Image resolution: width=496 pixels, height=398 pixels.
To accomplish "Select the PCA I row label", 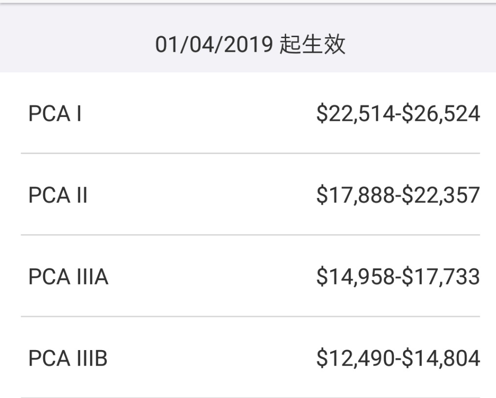I will [55, 113].
